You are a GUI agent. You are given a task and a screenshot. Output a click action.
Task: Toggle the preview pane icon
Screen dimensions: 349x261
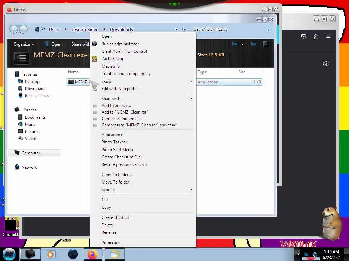(254, 44)
